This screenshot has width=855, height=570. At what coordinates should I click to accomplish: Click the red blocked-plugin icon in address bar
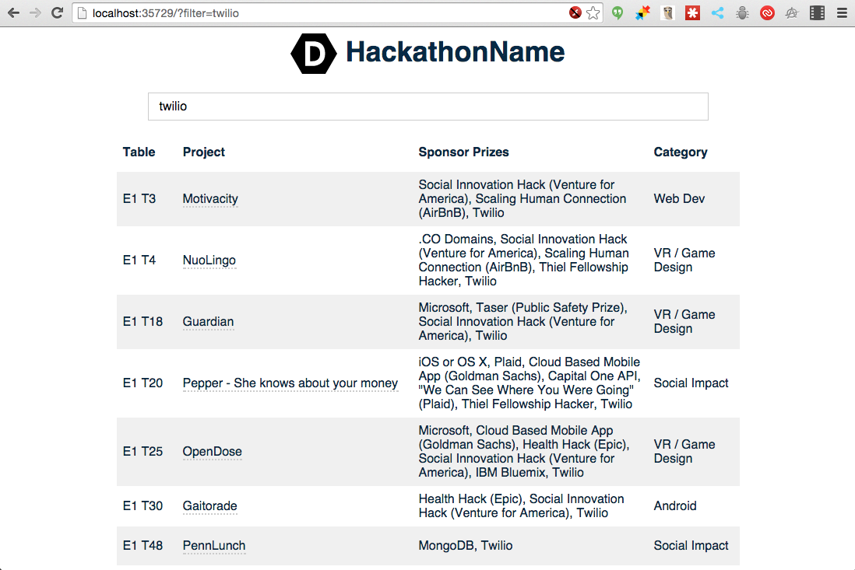[575, 12]
